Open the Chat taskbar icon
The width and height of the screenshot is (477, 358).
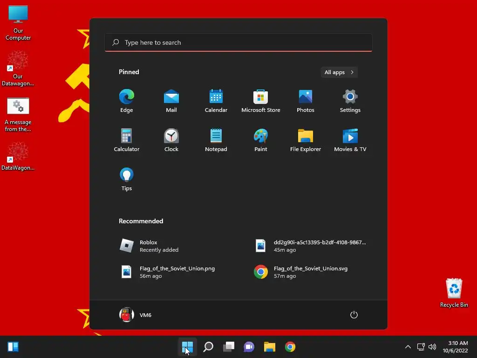tap(249, 347)
